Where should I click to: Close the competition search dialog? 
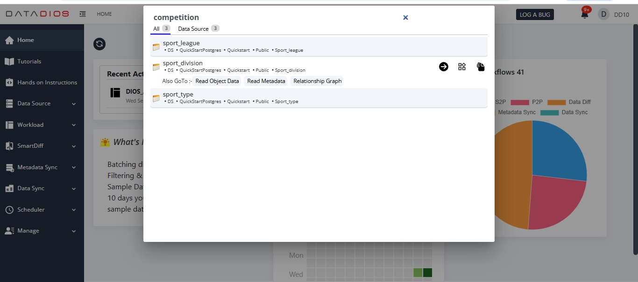[x=405, y=17]
